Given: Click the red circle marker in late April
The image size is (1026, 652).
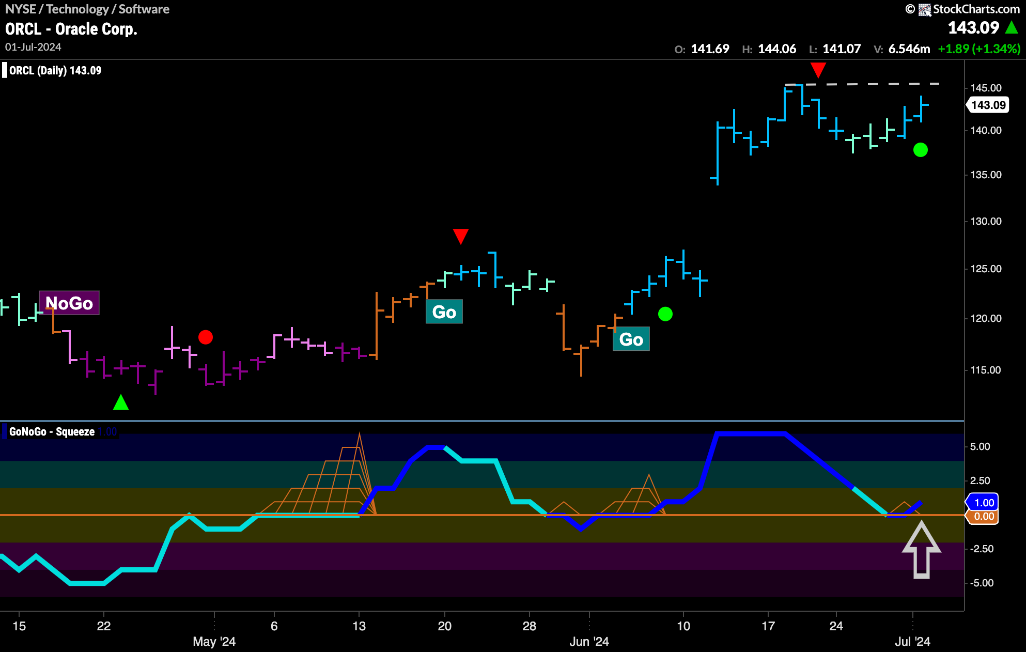Looking at the screenshot, I should 206,337.
